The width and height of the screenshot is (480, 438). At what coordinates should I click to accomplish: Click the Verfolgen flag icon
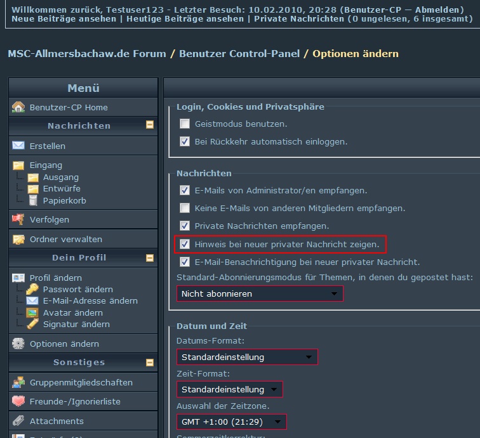18,219
